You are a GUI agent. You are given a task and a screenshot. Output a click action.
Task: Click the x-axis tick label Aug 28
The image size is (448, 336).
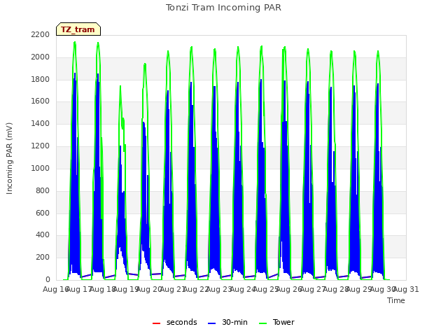tap(336, 289)
